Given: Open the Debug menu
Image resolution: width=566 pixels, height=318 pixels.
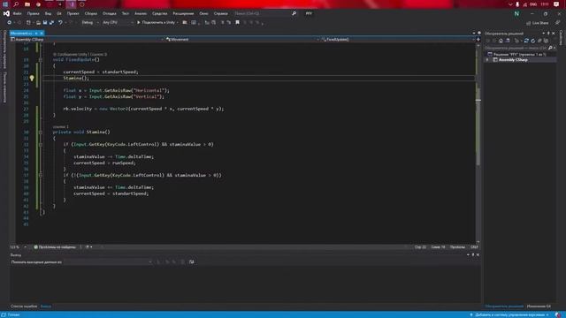Looking at the screenshot, I should (110, 13).
